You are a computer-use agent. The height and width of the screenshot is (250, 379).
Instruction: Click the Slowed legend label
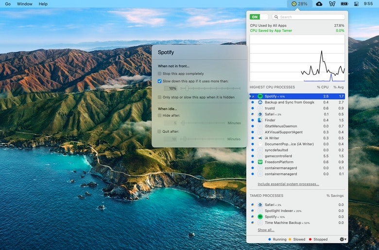[299, 239]
